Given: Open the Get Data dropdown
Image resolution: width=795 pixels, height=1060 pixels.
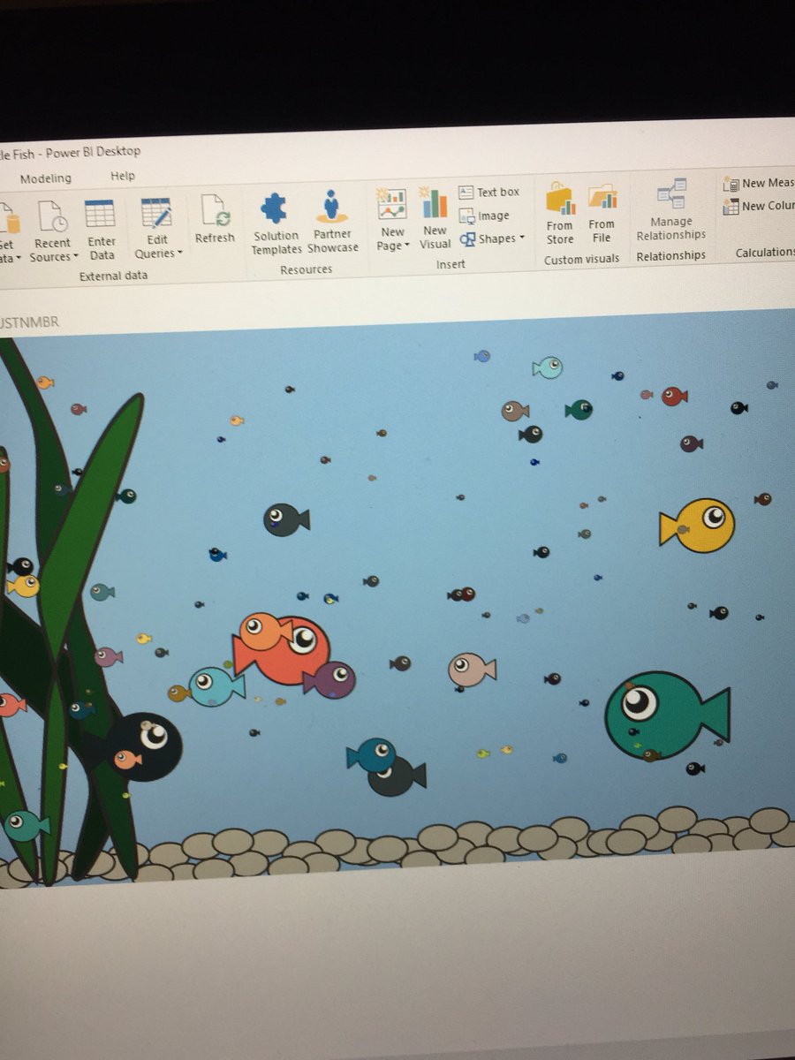Looking at the screenshot, I should click(9, 234).
